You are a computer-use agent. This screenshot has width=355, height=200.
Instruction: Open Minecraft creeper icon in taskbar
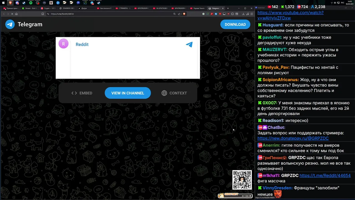click(51, 3)
